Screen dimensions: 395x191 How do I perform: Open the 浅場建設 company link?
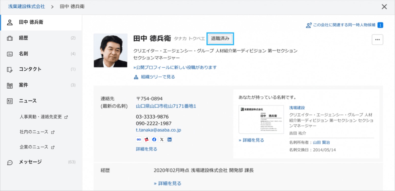297,108
